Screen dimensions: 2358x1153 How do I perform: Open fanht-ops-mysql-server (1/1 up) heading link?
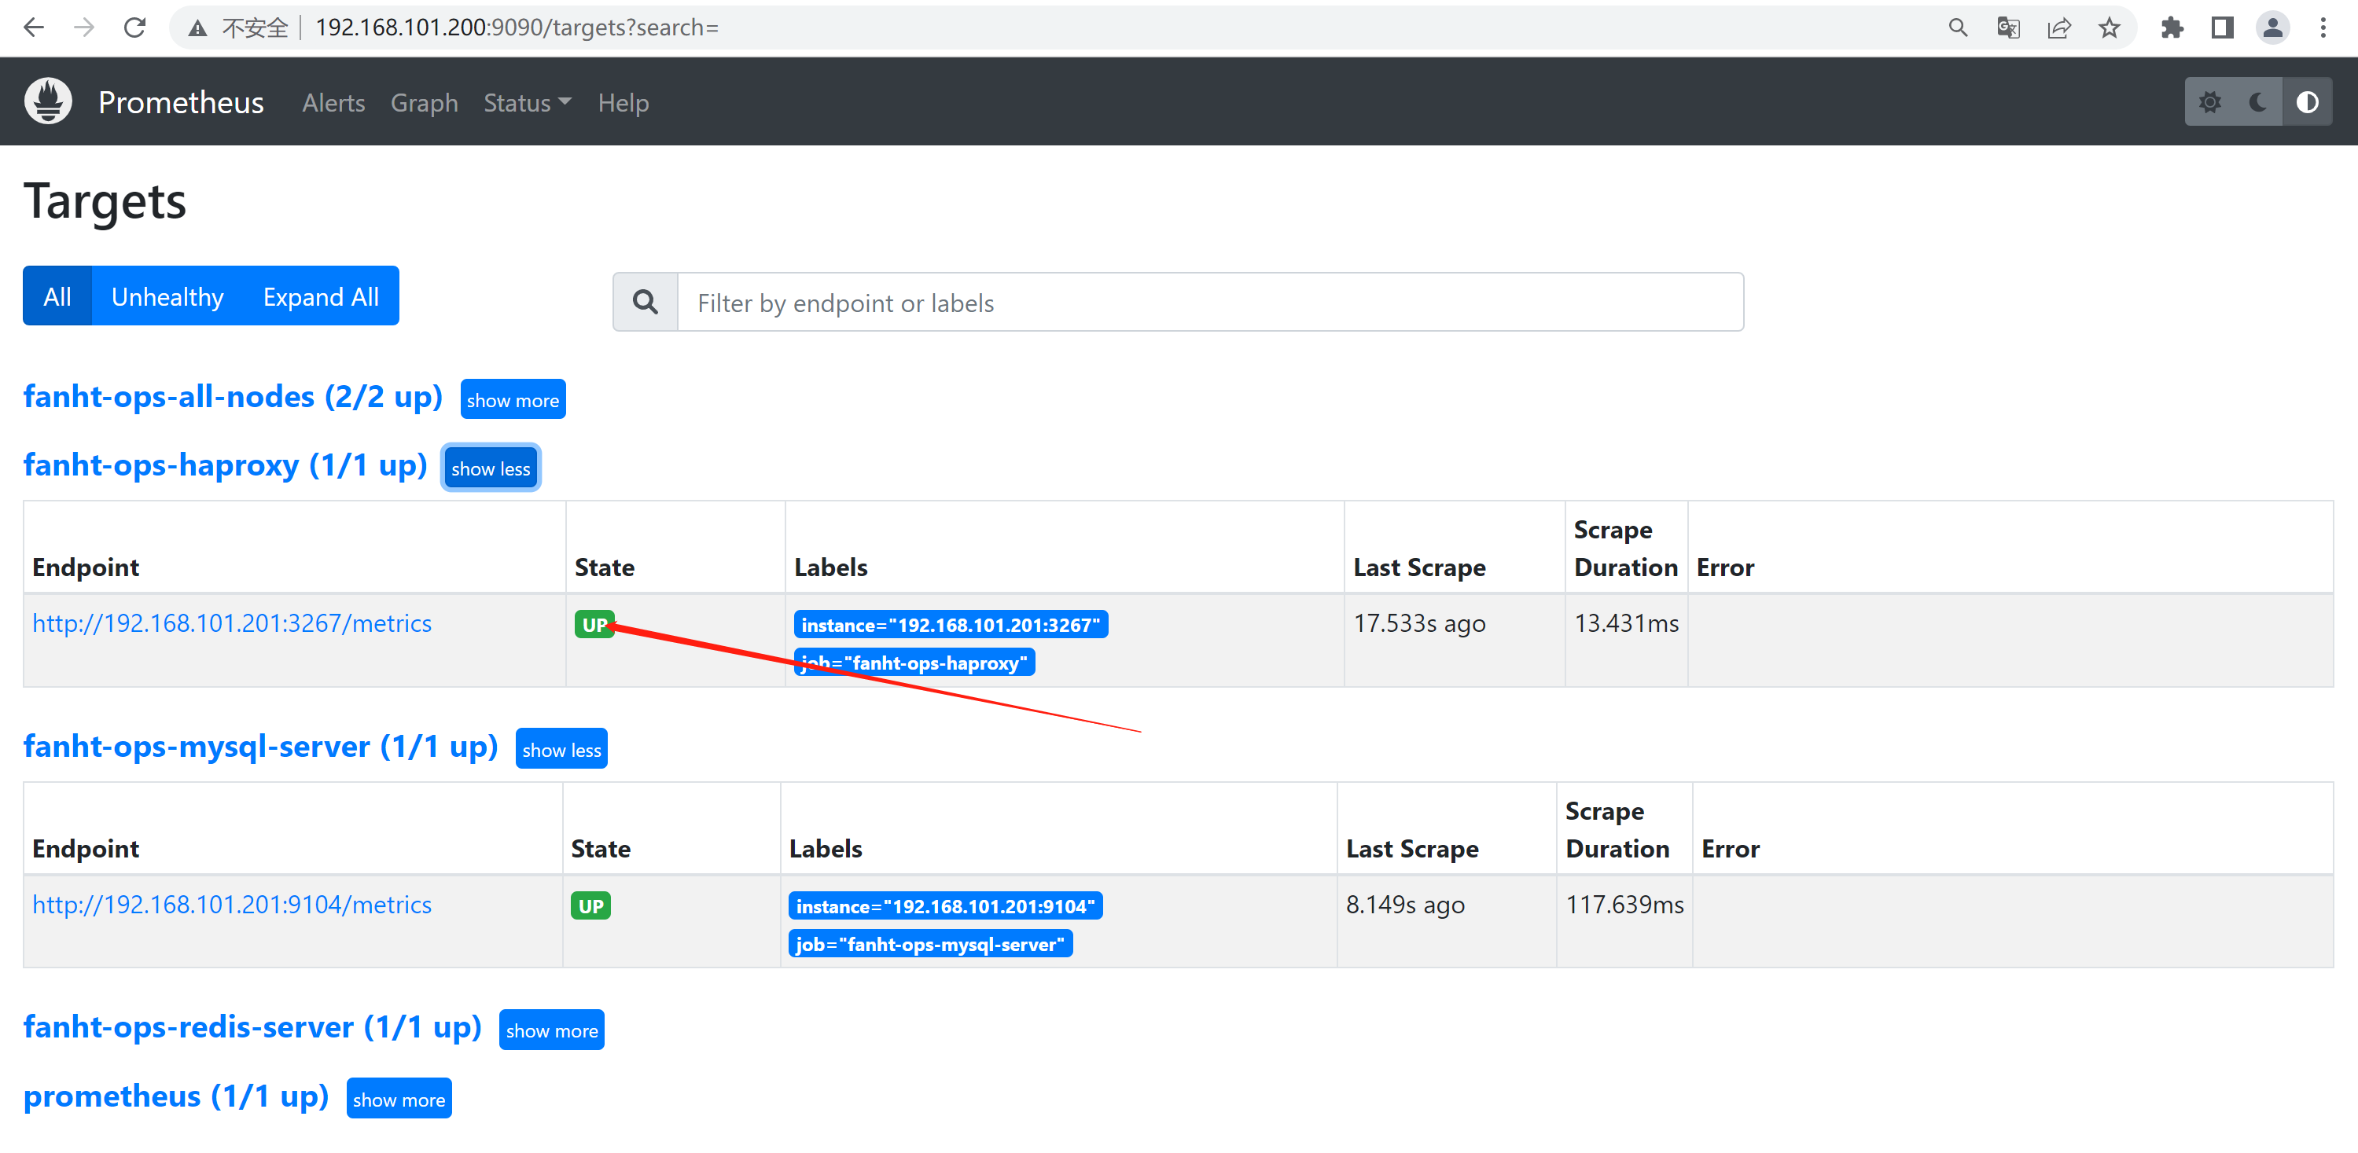(x=260, y=746)
